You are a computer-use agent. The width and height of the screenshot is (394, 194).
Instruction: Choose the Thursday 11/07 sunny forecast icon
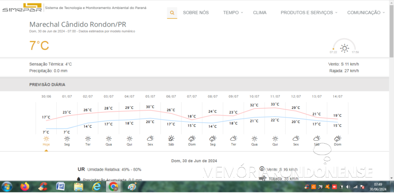click(275, 138)
